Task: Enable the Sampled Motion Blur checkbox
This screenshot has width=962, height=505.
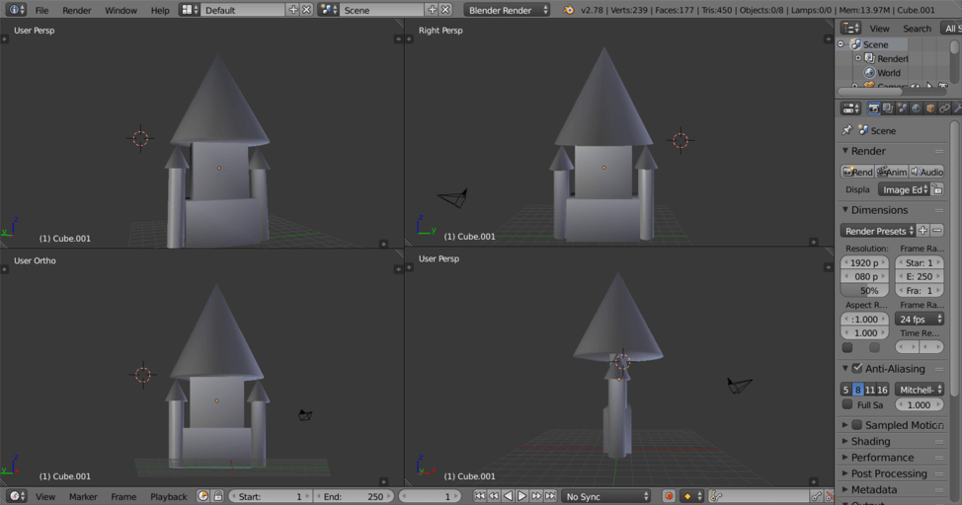Action: coord(857,425)
